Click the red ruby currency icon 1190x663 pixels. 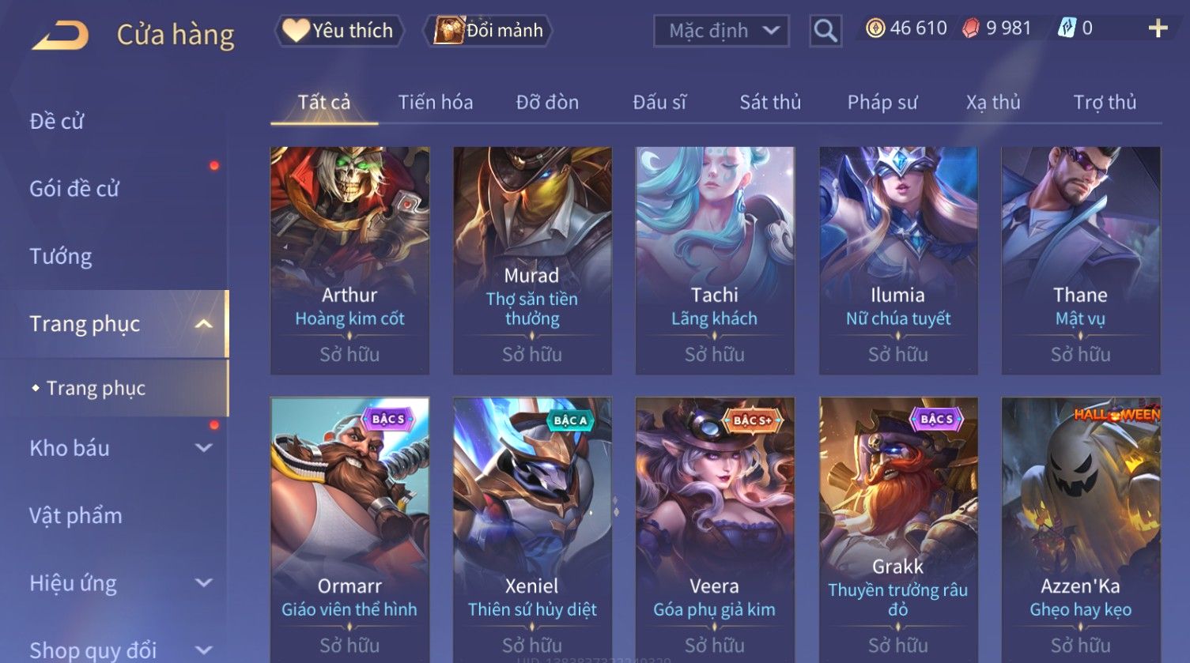[x=971, y=28]
